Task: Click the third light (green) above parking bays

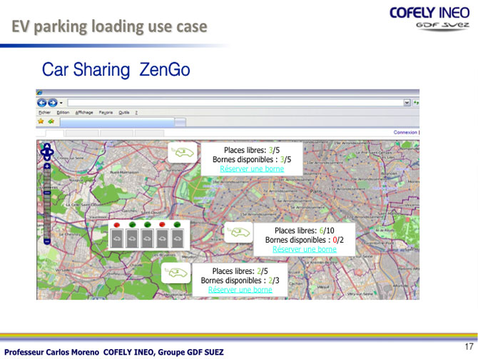Action: click(147, 225)
